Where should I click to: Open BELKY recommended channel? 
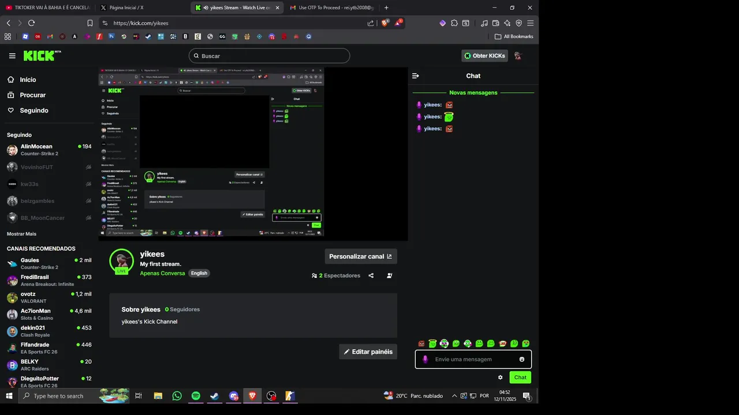48,365
